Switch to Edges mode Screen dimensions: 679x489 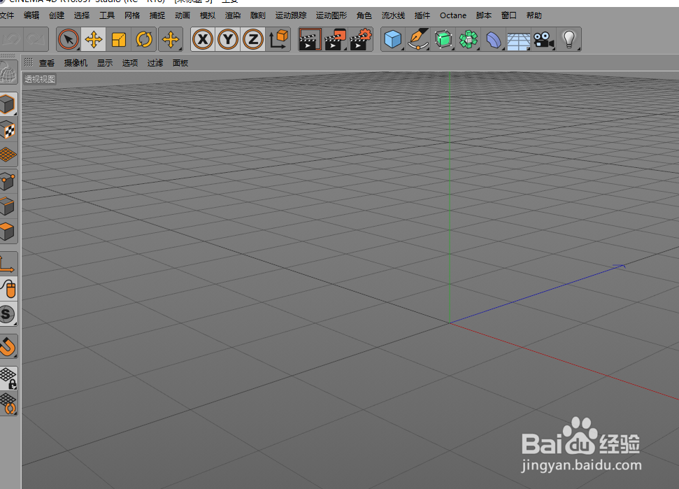click(x=8, y=206)
